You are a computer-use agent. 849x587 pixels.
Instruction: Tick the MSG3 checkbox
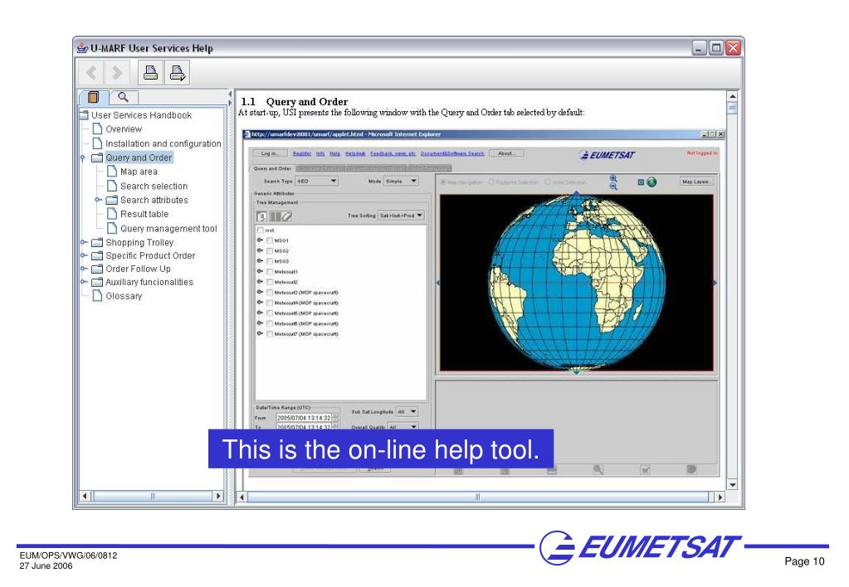pyautogui.click(x=270, y=261)
